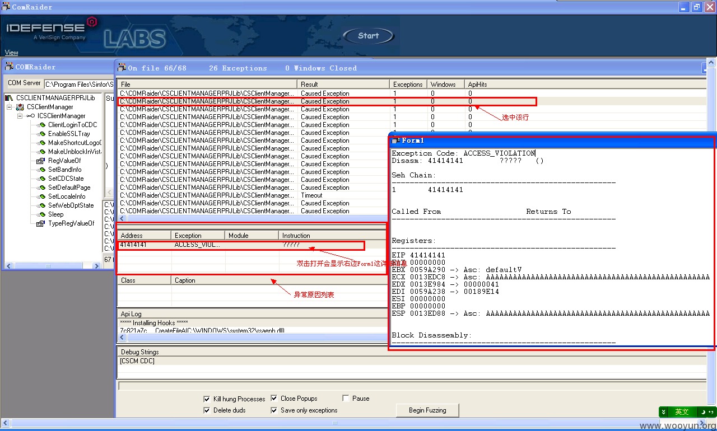This screenshot has width=717, height=431.
Task: Click the ApiHits column header
Action: coord(585,85)
